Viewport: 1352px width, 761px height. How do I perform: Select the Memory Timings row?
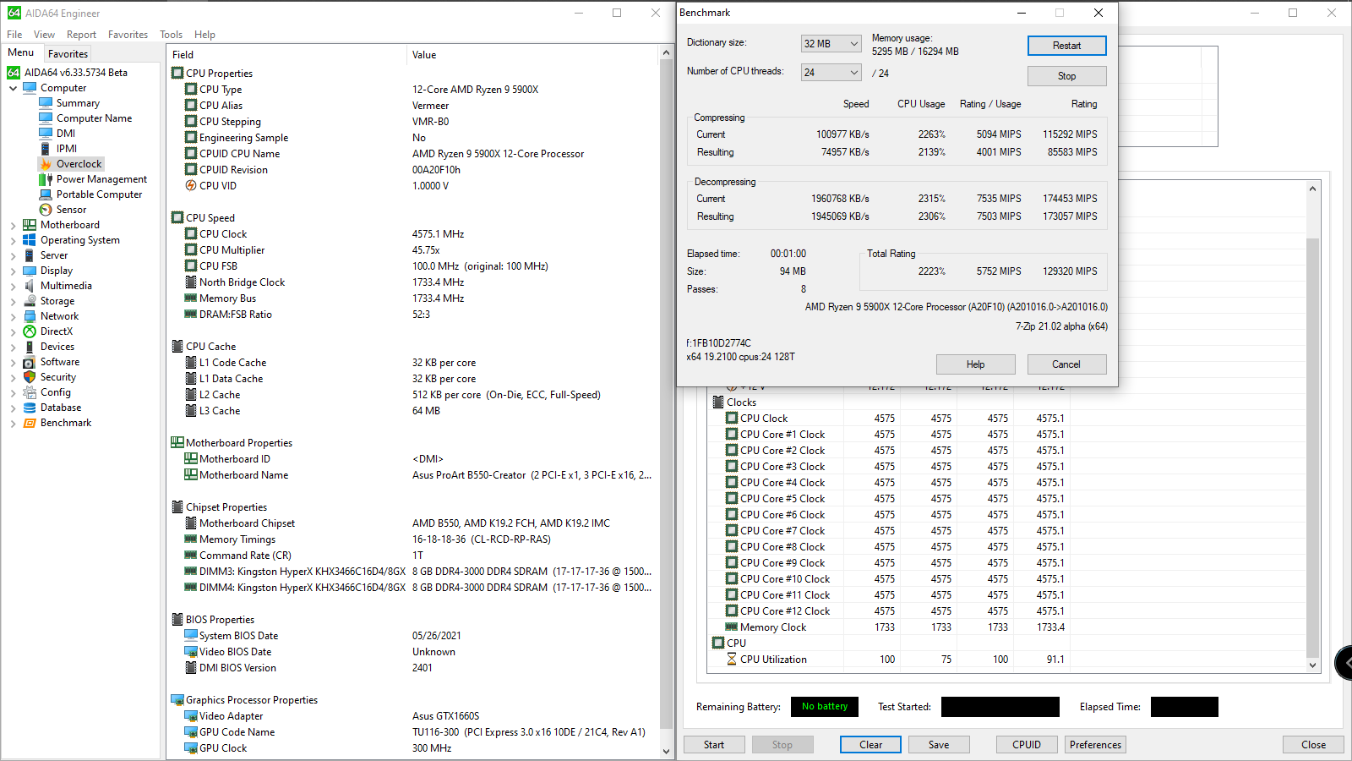[x=412, y=539]
